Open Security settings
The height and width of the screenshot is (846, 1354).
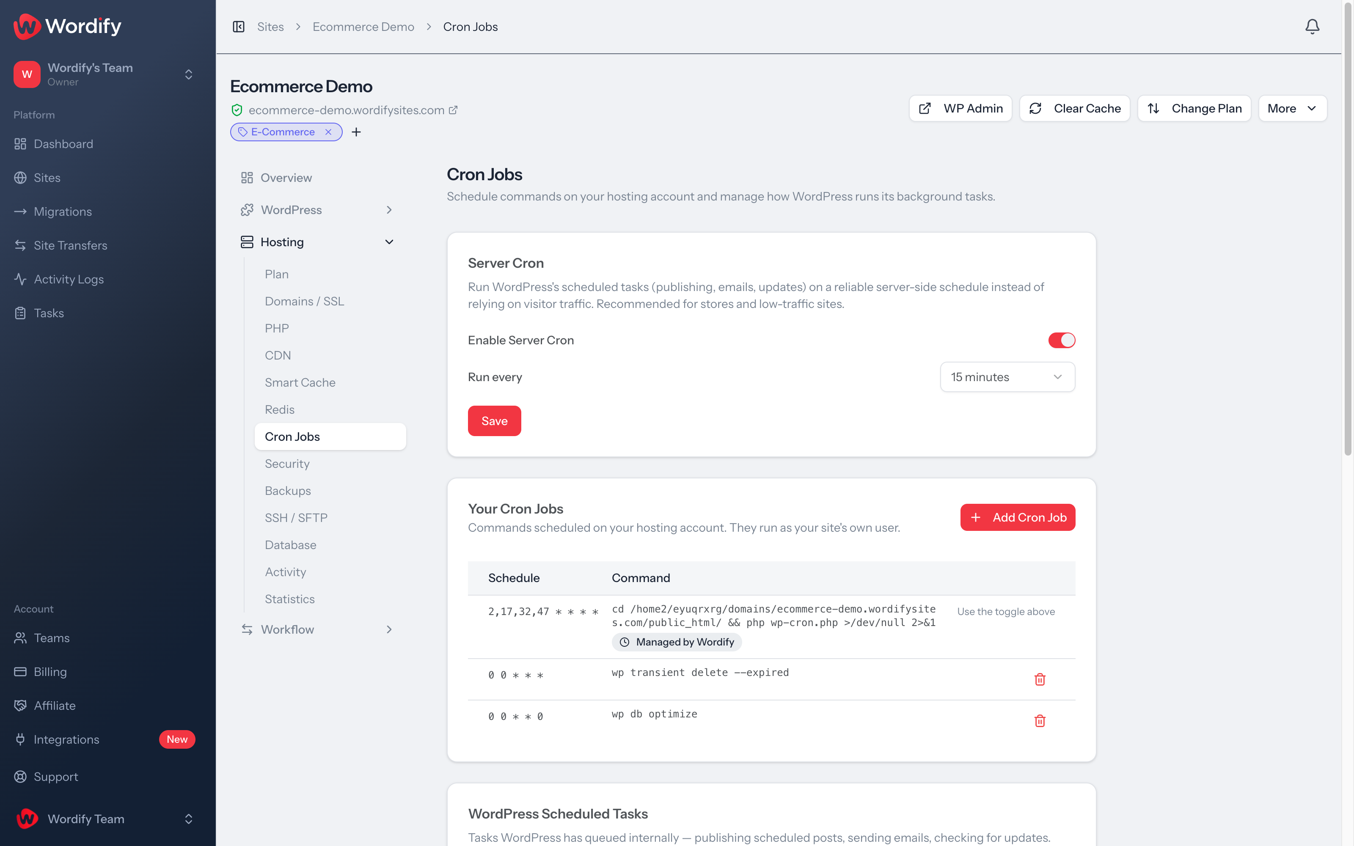pos(287,464)
